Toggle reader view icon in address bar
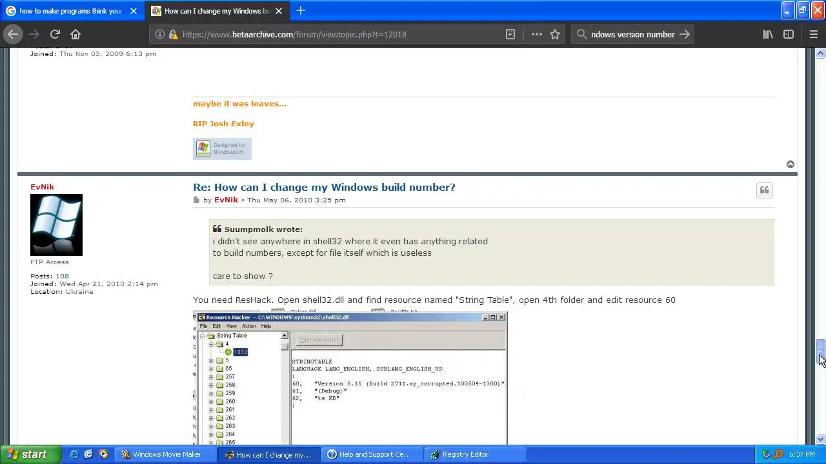This screenshot has width=826, height=464. point(510,34)
